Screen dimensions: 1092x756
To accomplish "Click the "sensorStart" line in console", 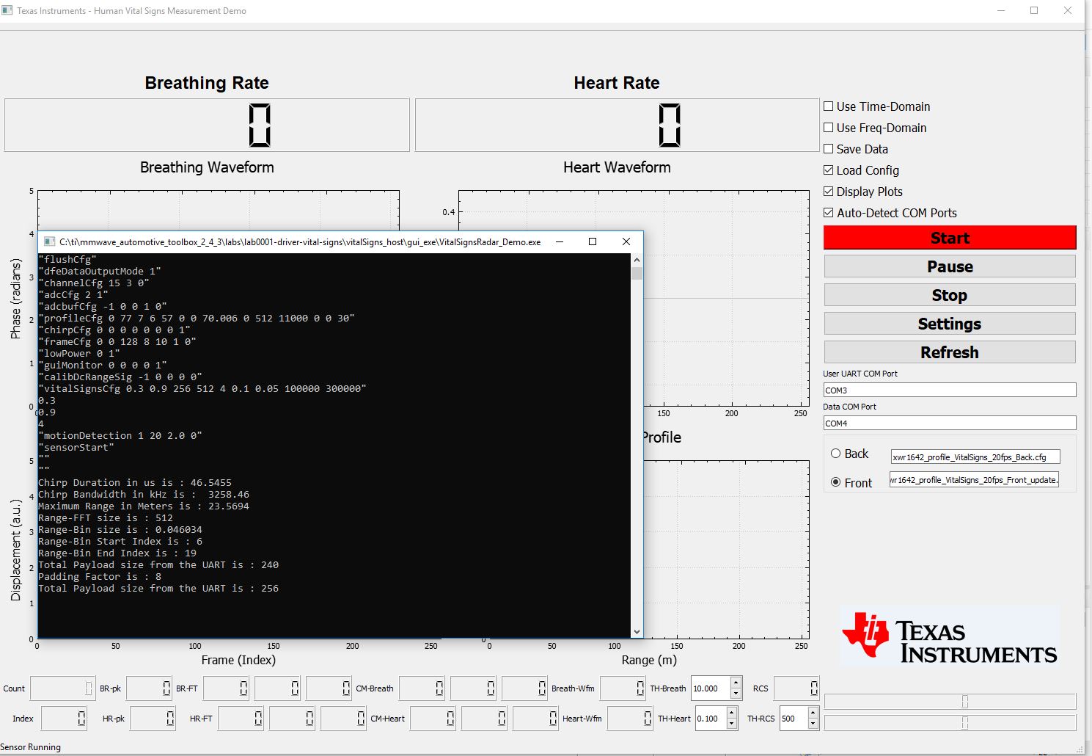I will click(76, 447).
